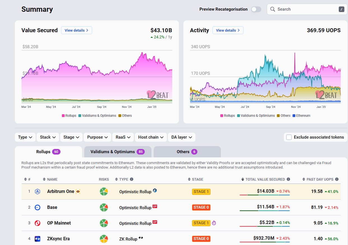Image resolution: width=348 pixels, height=245 pixels.
Task: Open the Host chain filter dropdown
Action: pyautogui.click(x=151, y=137)
